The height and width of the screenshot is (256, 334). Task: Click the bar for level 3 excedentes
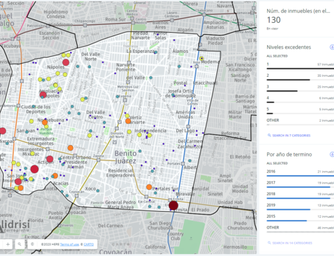[x=282, y=91]
